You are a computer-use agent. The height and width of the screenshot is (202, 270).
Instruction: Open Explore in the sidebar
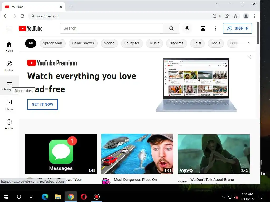pyautogui.click(x=9, y=66)
